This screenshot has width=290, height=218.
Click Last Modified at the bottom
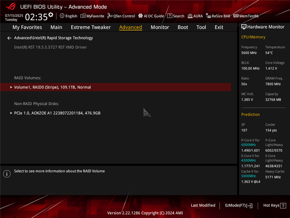203,205
